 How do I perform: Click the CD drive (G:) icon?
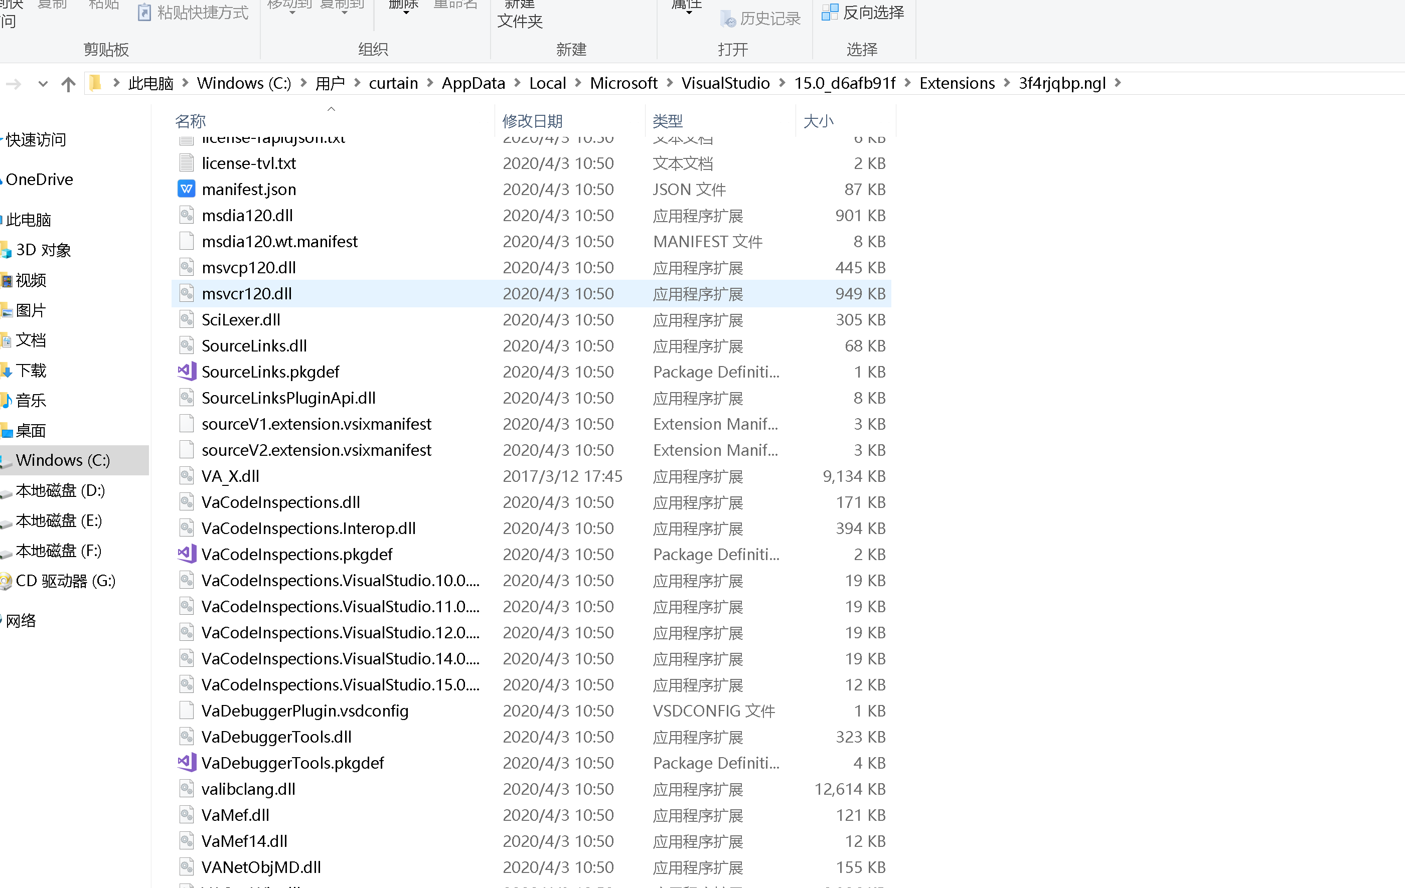(x=6, y=581)
